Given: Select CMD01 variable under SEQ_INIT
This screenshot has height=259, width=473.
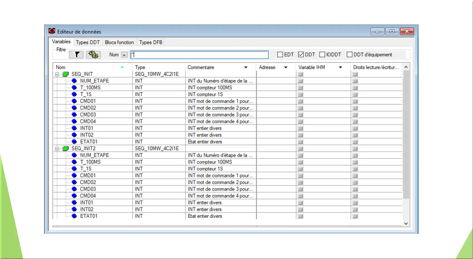Looking at the screenshot, I should [88, 101].
